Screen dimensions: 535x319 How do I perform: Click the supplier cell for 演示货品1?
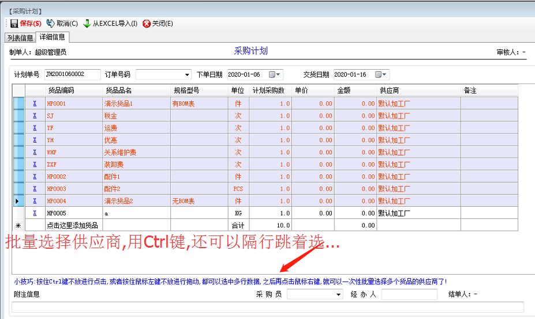tap(418, 104)
